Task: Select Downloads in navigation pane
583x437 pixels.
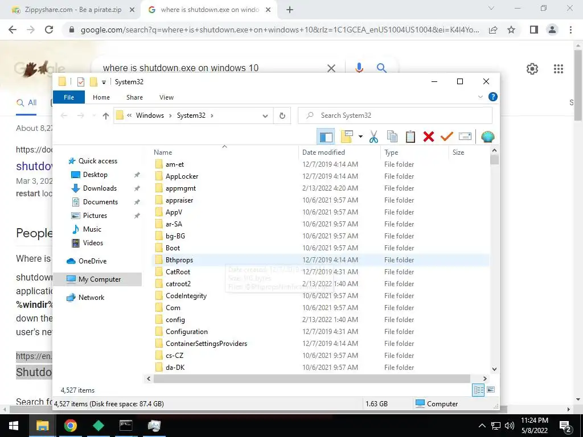Action: click(x=99, y=188)
